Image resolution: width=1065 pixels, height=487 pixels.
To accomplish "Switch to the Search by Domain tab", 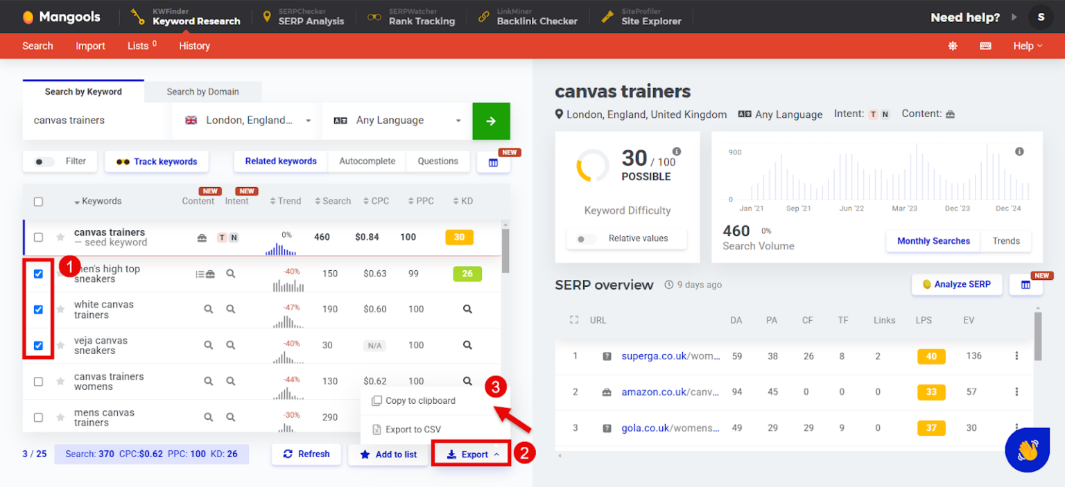I will (x=203, y=91).
